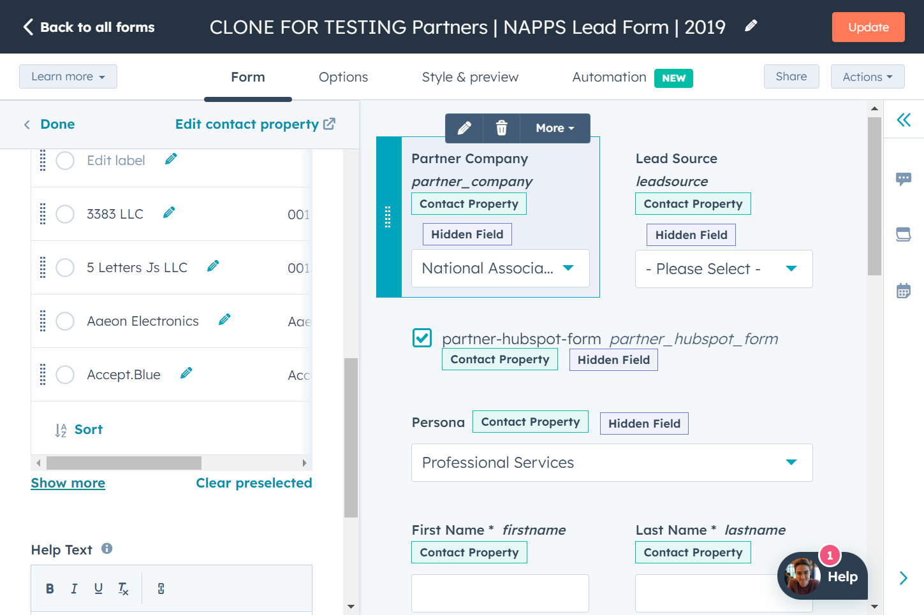The image size is (924, 615).
Task: Click the Share button
Action: pos(791,76)
